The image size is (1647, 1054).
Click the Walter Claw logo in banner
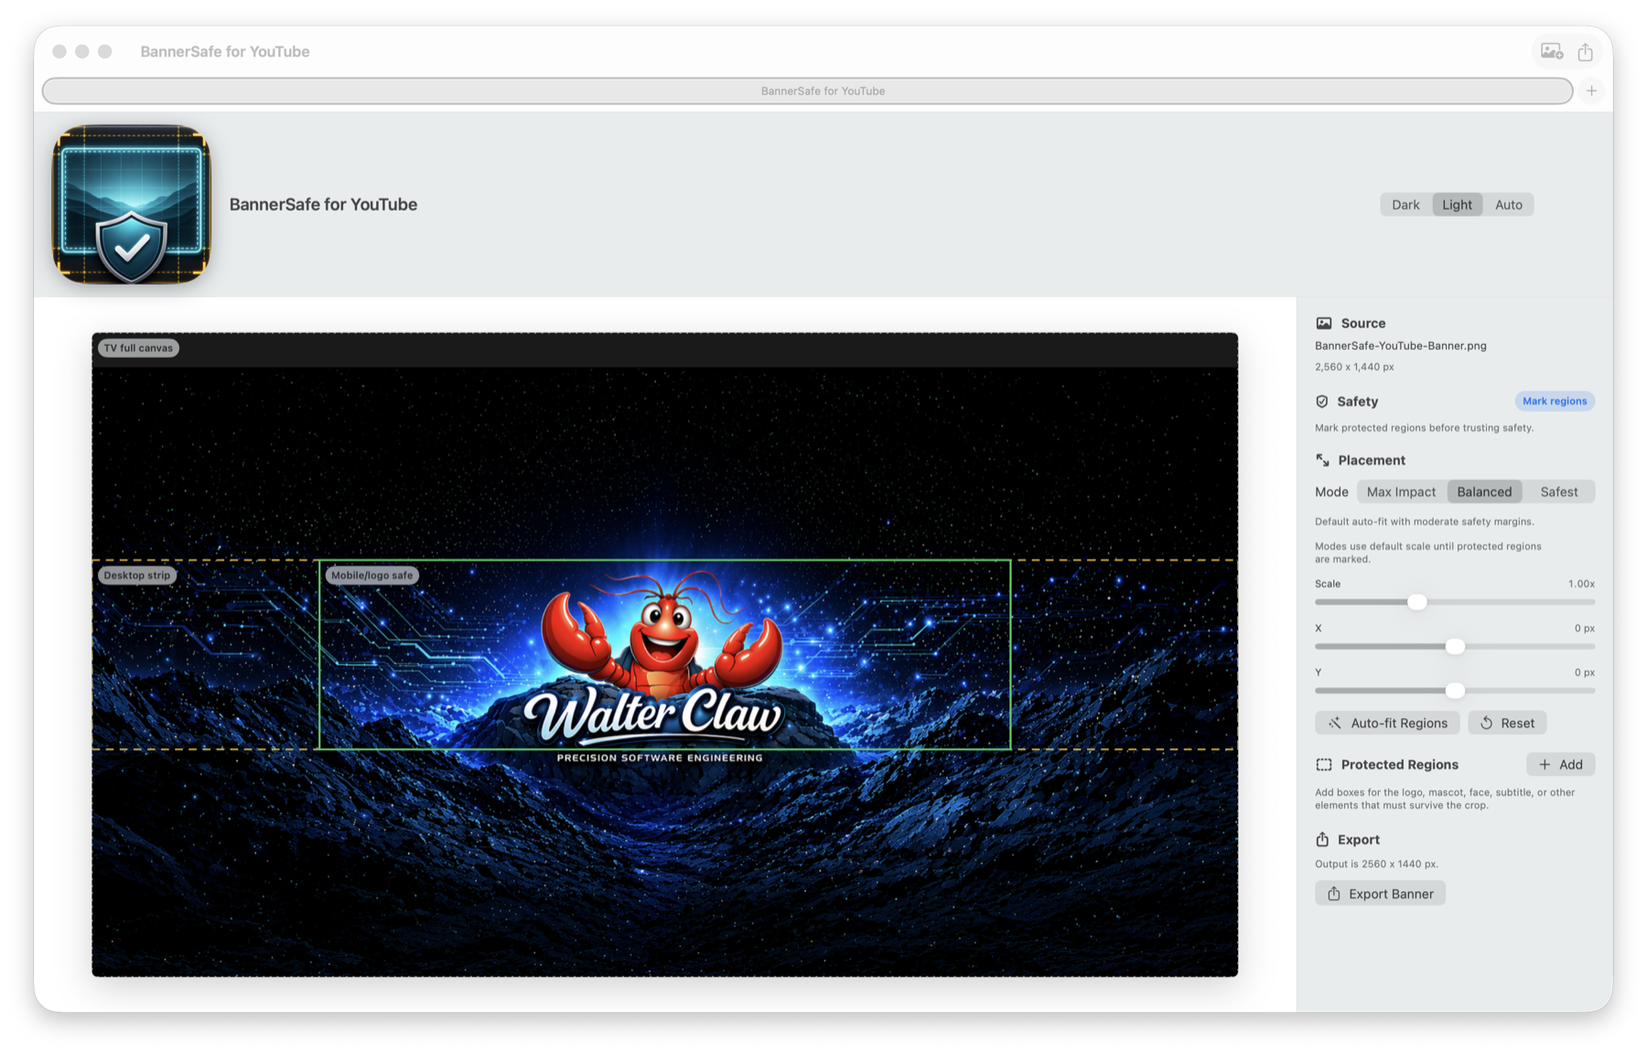653,715
